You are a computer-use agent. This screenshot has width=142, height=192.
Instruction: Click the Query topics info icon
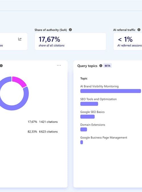[x=101, y=66]
